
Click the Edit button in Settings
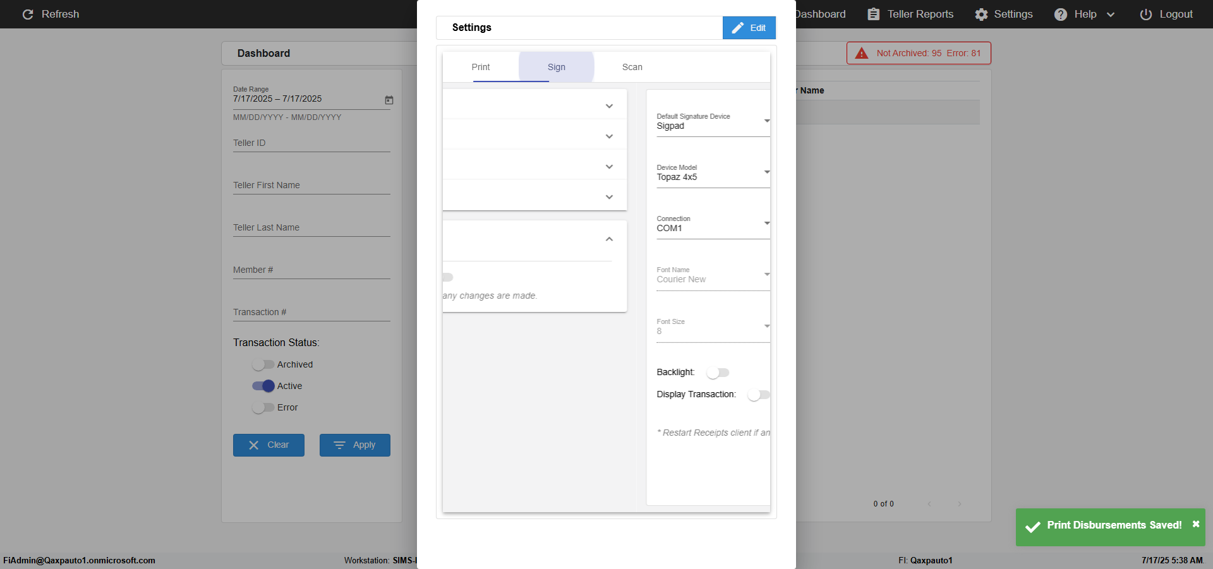point(749,28)
